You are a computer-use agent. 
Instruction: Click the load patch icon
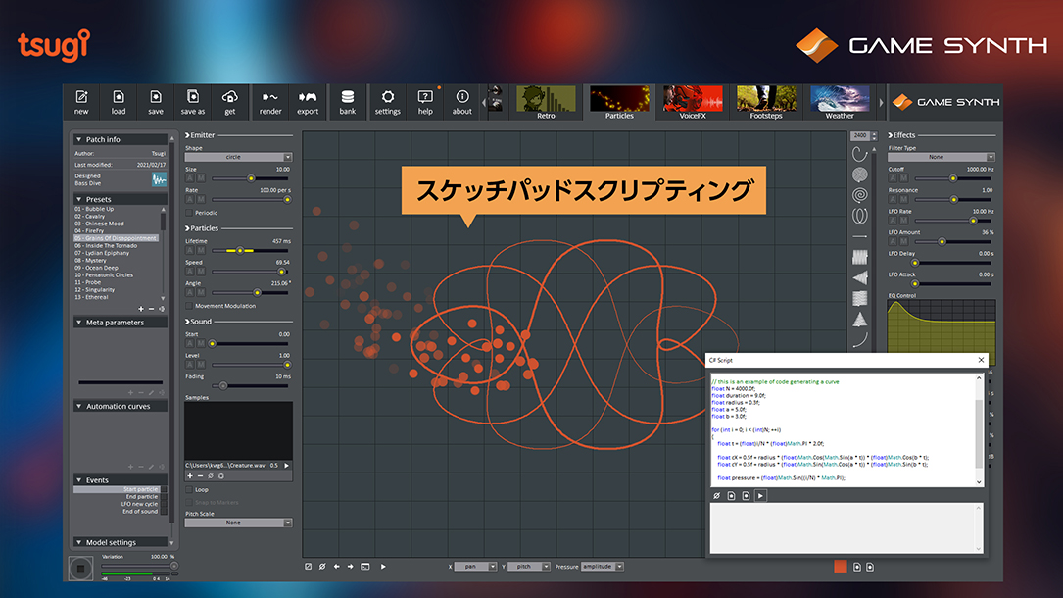point(119,100)
